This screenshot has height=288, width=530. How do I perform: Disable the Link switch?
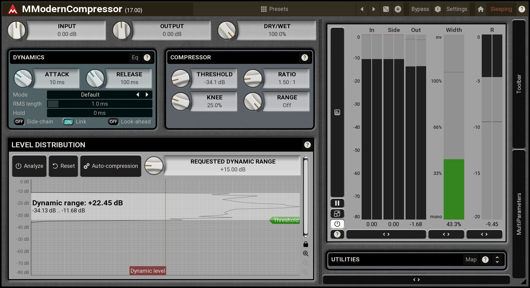68,122
